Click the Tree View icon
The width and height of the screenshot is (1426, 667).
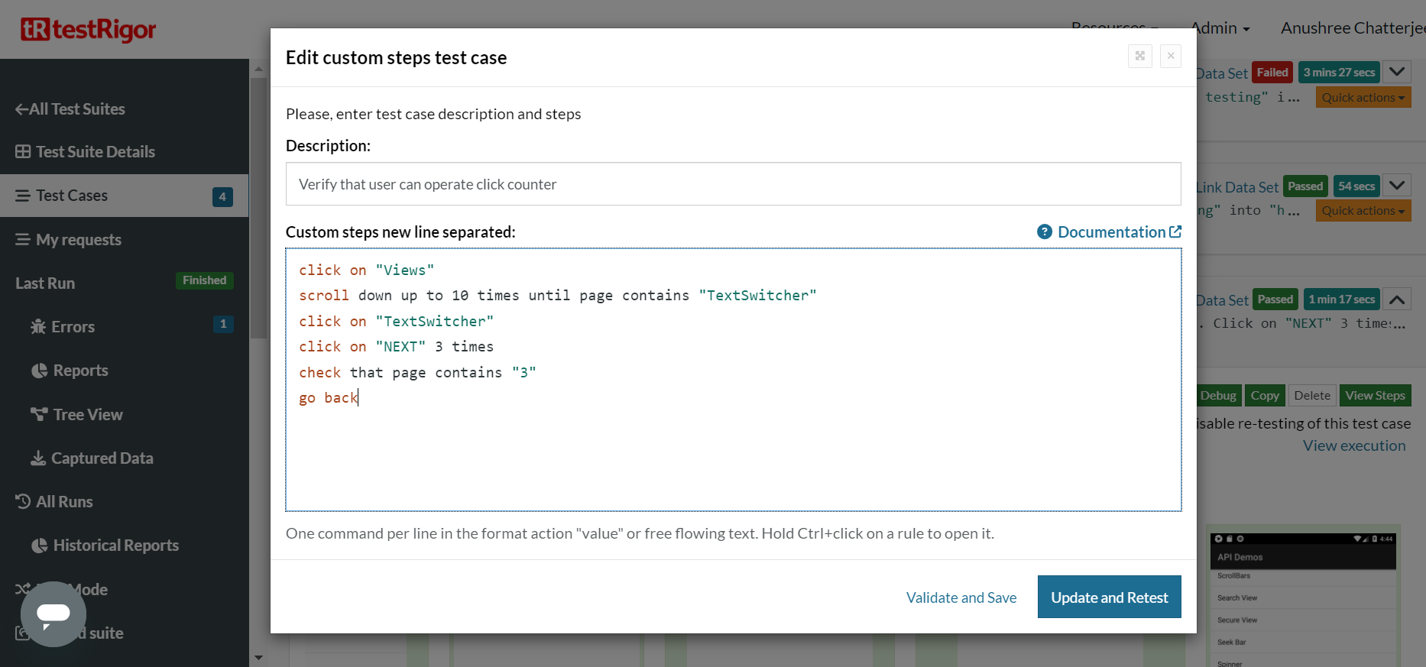39,415
